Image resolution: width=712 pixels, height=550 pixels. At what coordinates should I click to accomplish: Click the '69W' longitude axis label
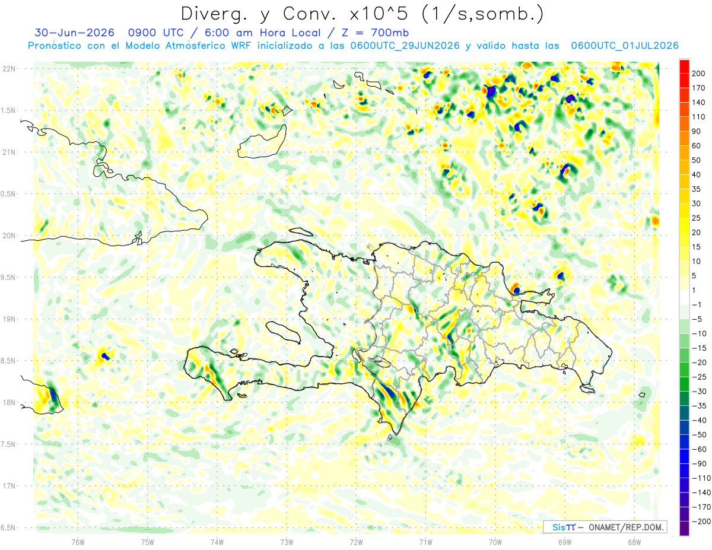coord(565,542)
